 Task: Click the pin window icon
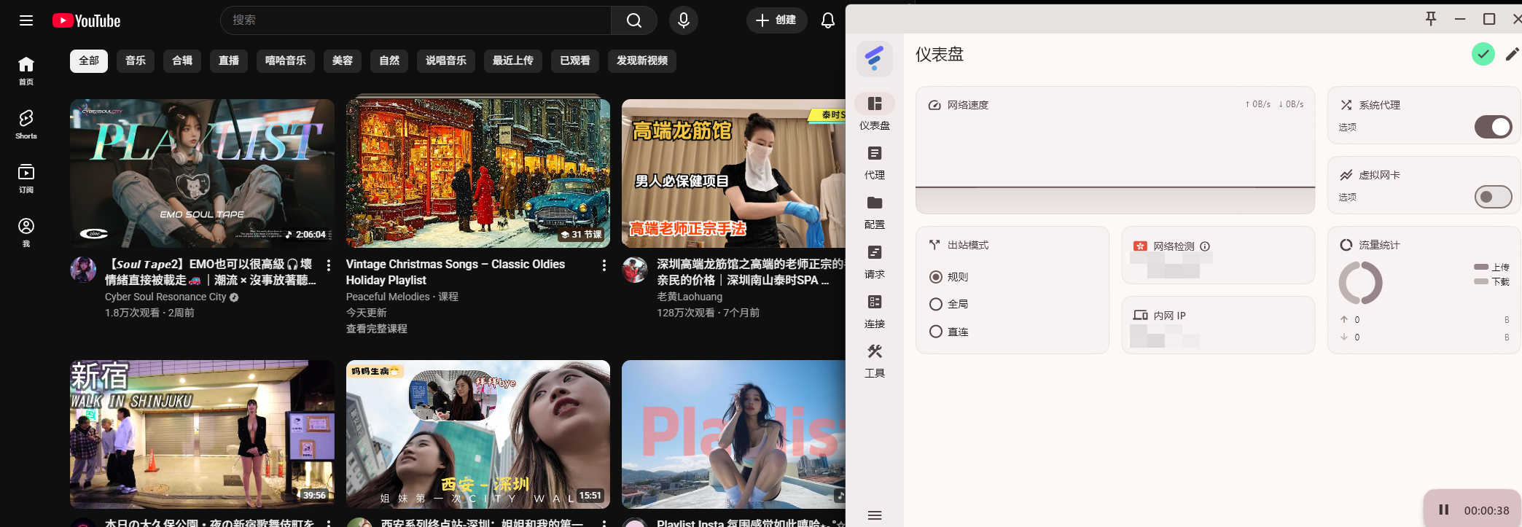tap(1431, 19)
